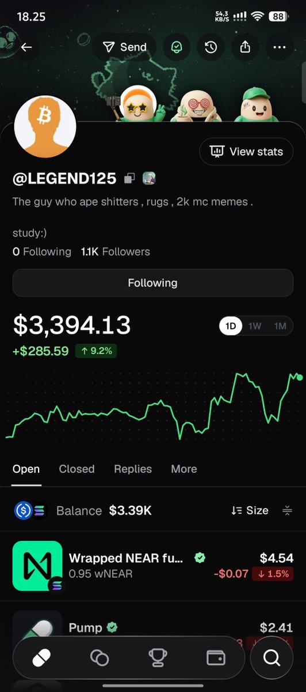Tap the View stats button
Screen dimensions: 306x692
[x=246, y=152]
